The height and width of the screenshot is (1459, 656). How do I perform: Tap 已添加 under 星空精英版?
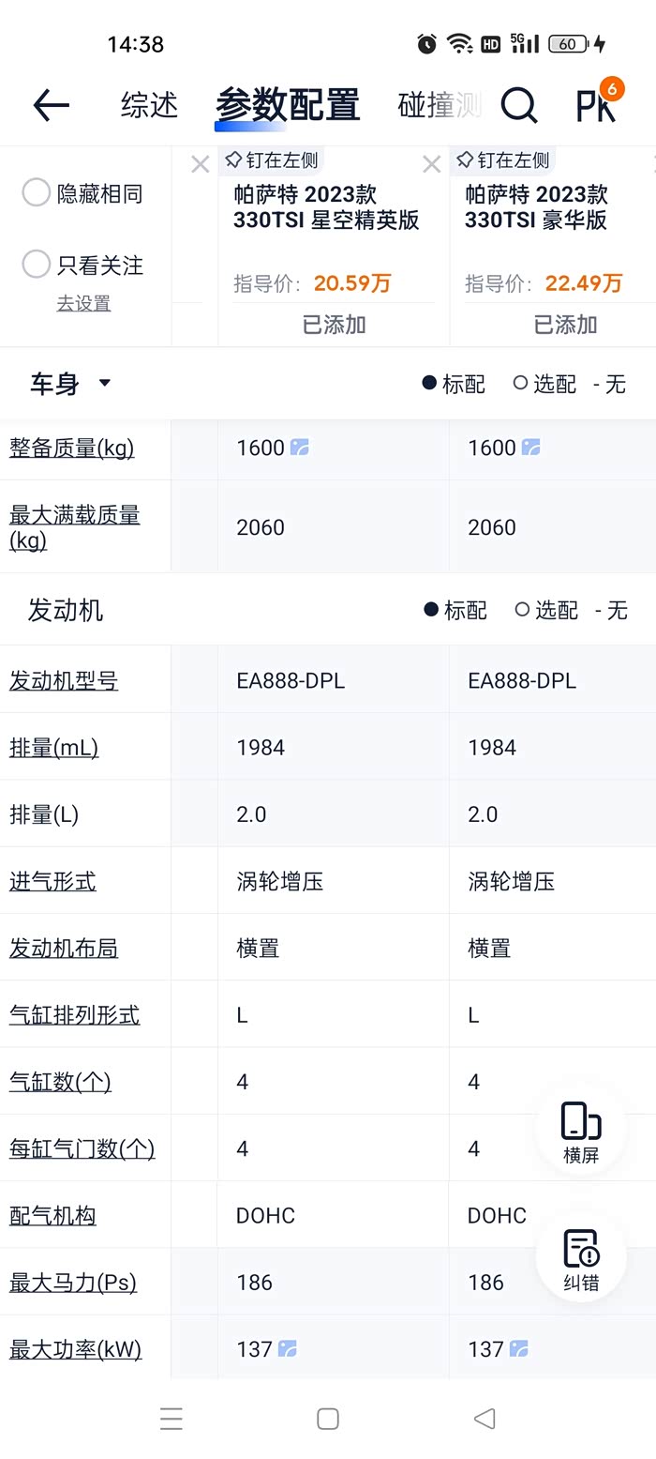point(334,325)
